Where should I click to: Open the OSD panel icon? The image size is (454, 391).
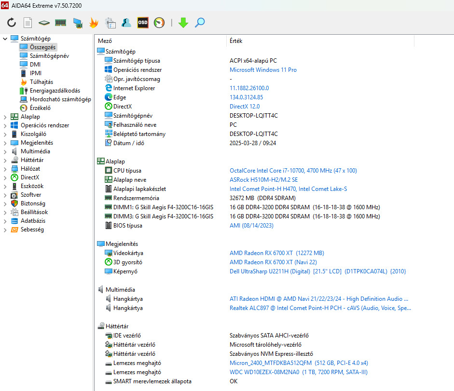click(143, 23)
